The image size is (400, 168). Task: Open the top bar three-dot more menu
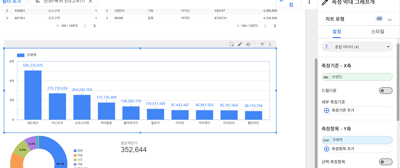click(x=309, y=2)
